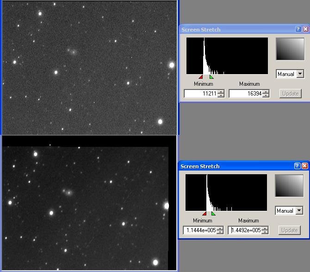Click green maximum marker under lower histogram

pyautogui.click(x=213, y=214)
